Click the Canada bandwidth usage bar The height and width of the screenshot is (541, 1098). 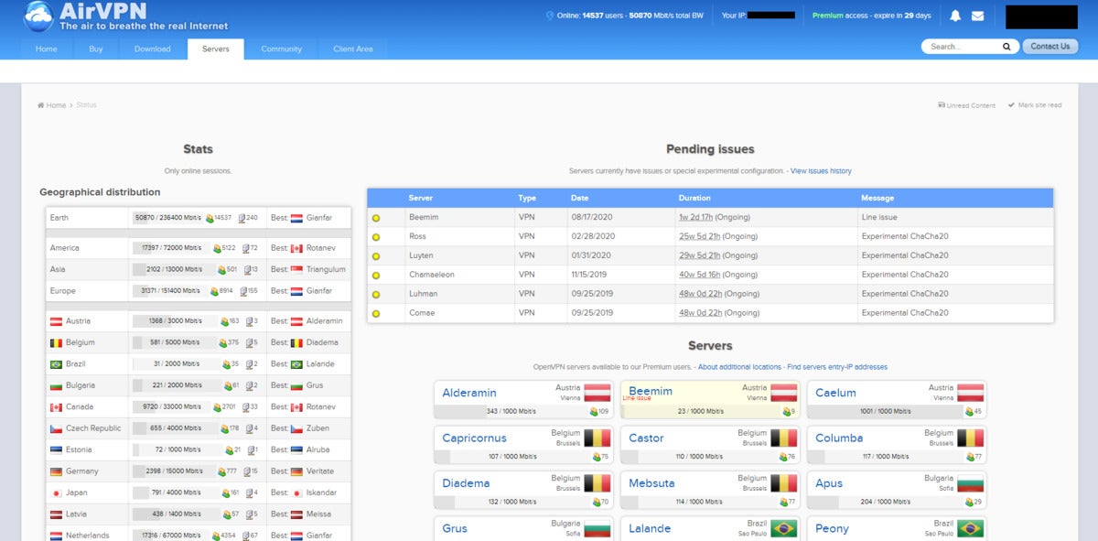(x=174, y=407)
